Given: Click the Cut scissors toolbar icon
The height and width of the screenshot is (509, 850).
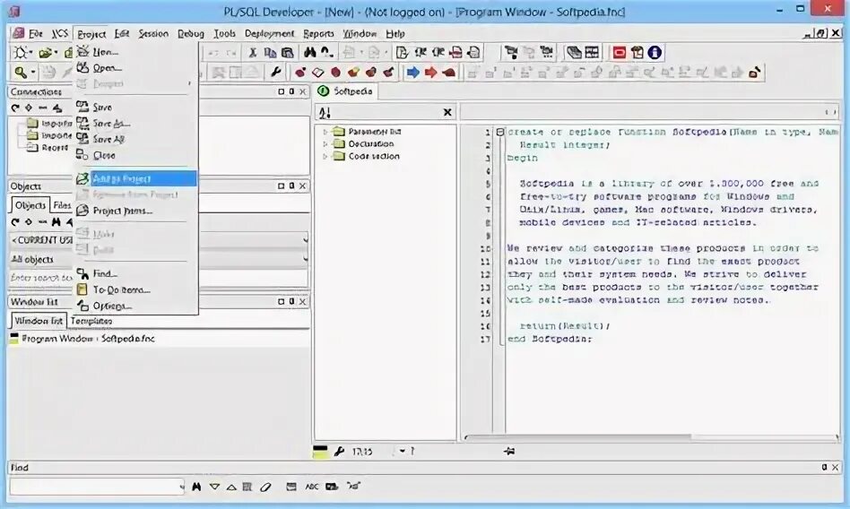Looking at the screenshot, I should pyautogui.click(x=253, y=53).
